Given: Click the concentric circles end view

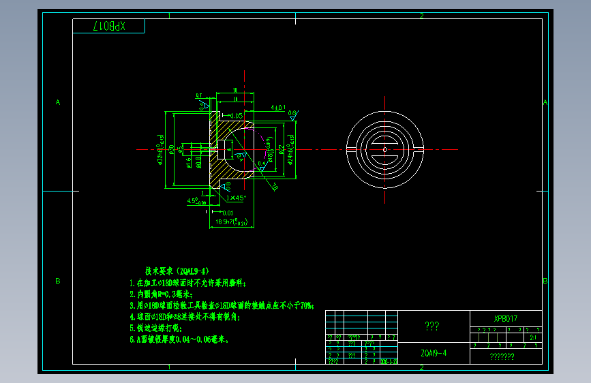Looking at the screenshot, I should click(x=385, y=150).
